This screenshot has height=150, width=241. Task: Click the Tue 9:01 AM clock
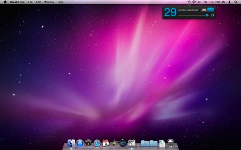[x=217, y=2]
